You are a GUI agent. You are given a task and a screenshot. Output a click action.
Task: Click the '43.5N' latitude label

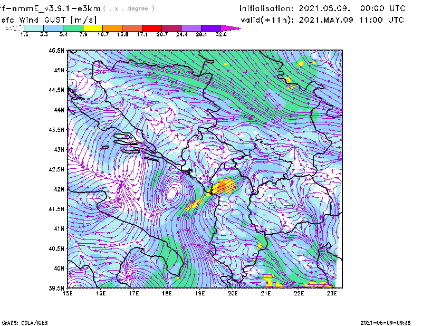coord(56,130)
